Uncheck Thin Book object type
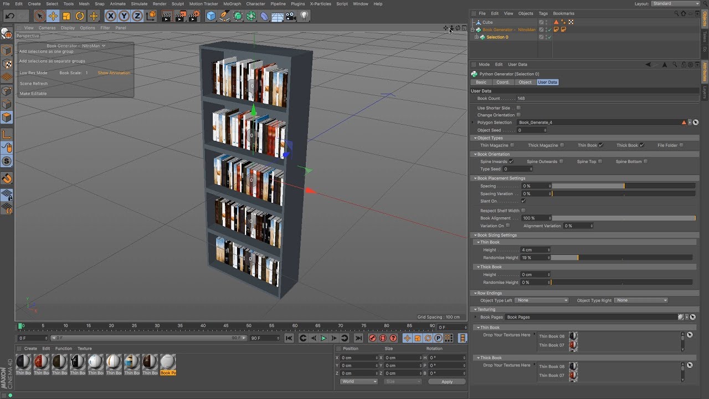The height and width of the screenshot is (399, 709). pos(601,145)
